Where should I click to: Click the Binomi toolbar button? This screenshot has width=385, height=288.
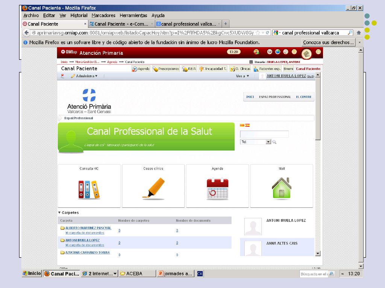pyautogui.click(x=288, y=69)
